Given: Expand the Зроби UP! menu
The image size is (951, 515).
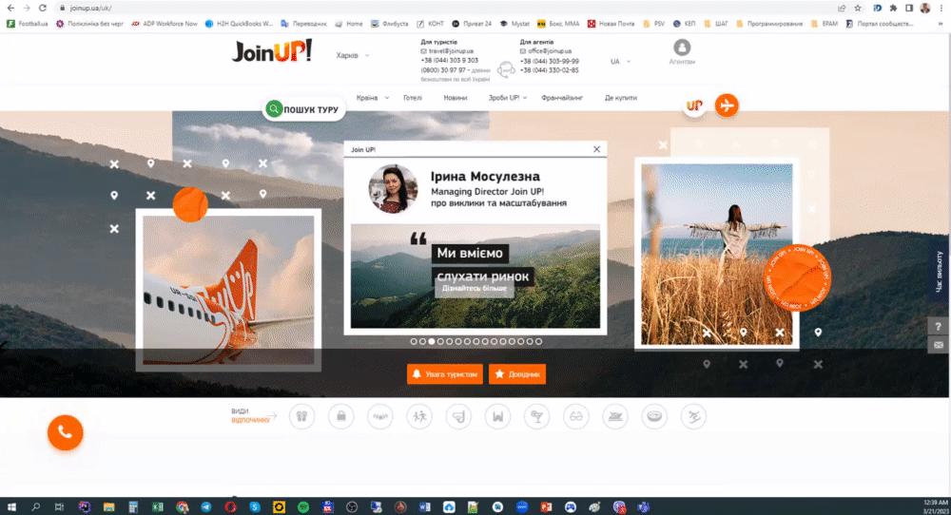Looking at the screenshot, I should pos(508,98).
